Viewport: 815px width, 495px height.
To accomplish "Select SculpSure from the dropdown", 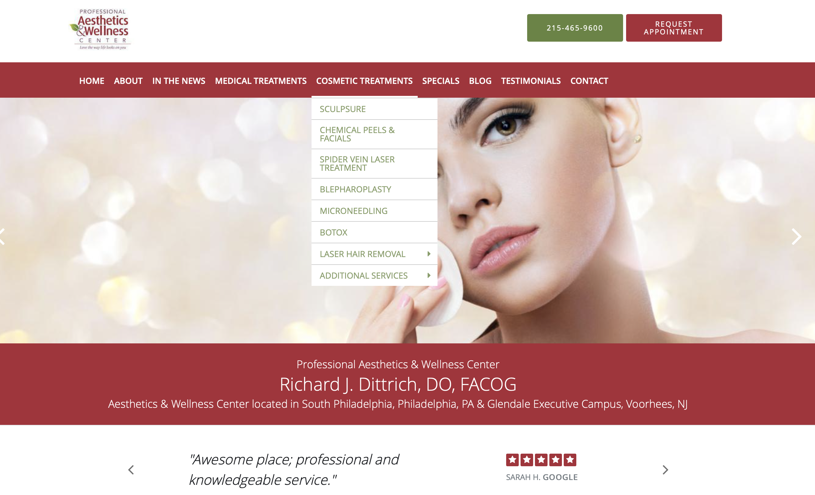I will (x=374, y=109).
